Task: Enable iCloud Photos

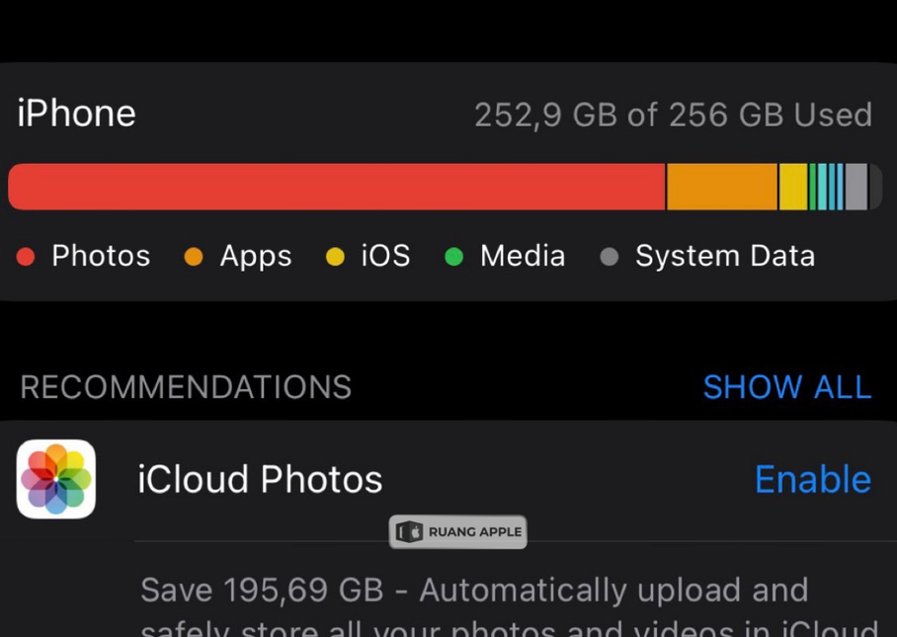Action: pyautogui.click(x=812, y=479)
